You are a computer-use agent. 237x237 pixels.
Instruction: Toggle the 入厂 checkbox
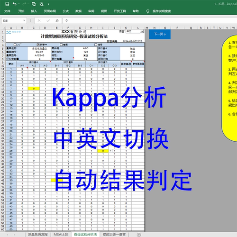(15, 45)
